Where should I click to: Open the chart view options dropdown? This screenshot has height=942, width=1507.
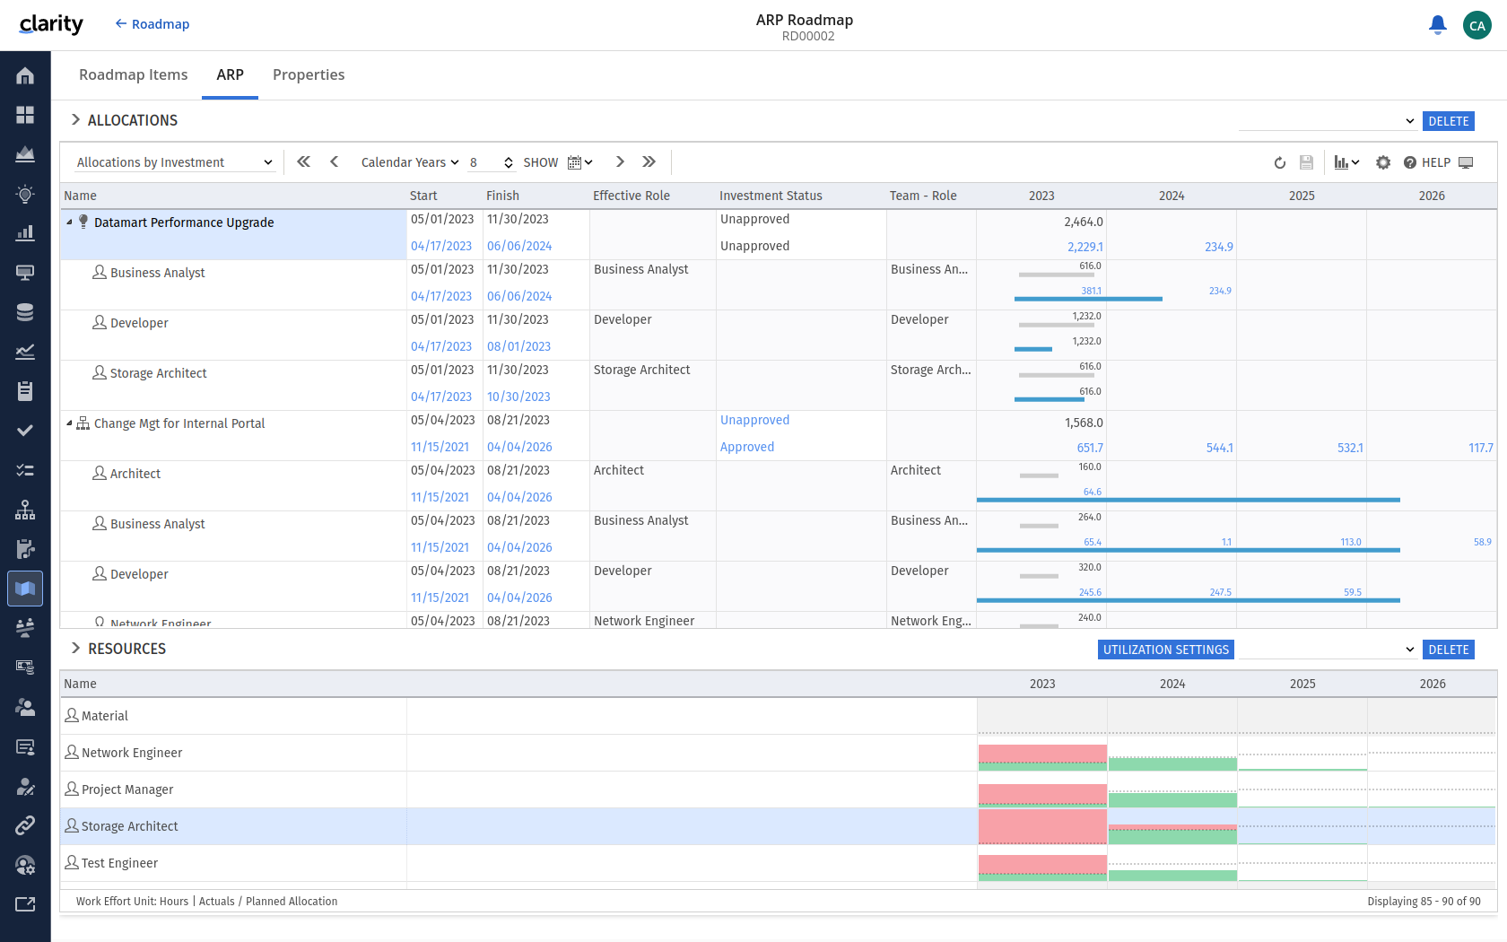click(x=1346, y=162)
